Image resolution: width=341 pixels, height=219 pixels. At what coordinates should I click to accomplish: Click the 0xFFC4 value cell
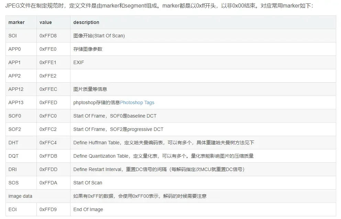point(54,143)
